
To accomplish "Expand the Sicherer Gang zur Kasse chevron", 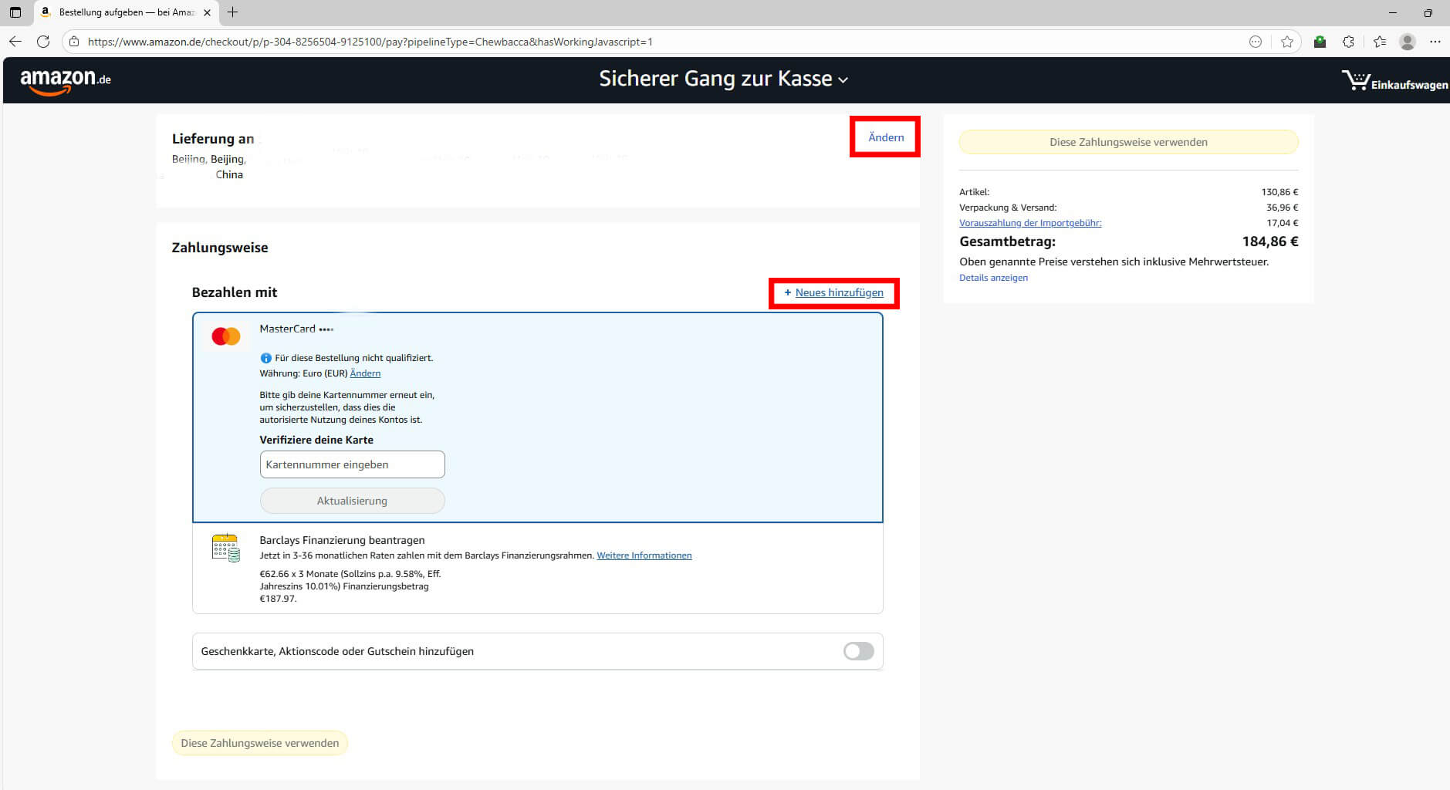I will [x=843, y=80].
